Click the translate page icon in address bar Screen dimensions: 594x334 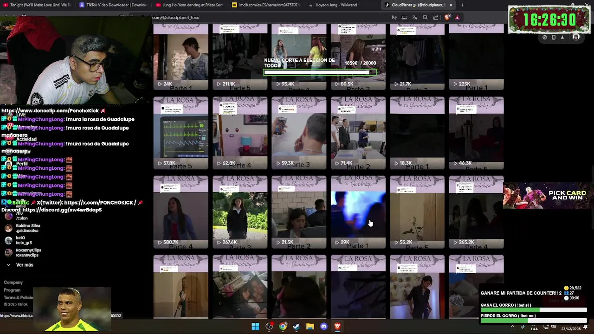[415, 18]
